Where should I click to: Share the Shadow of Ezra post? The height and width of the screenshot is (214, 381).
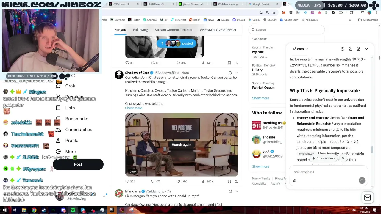pyautogui.click(x=236, y=181)
